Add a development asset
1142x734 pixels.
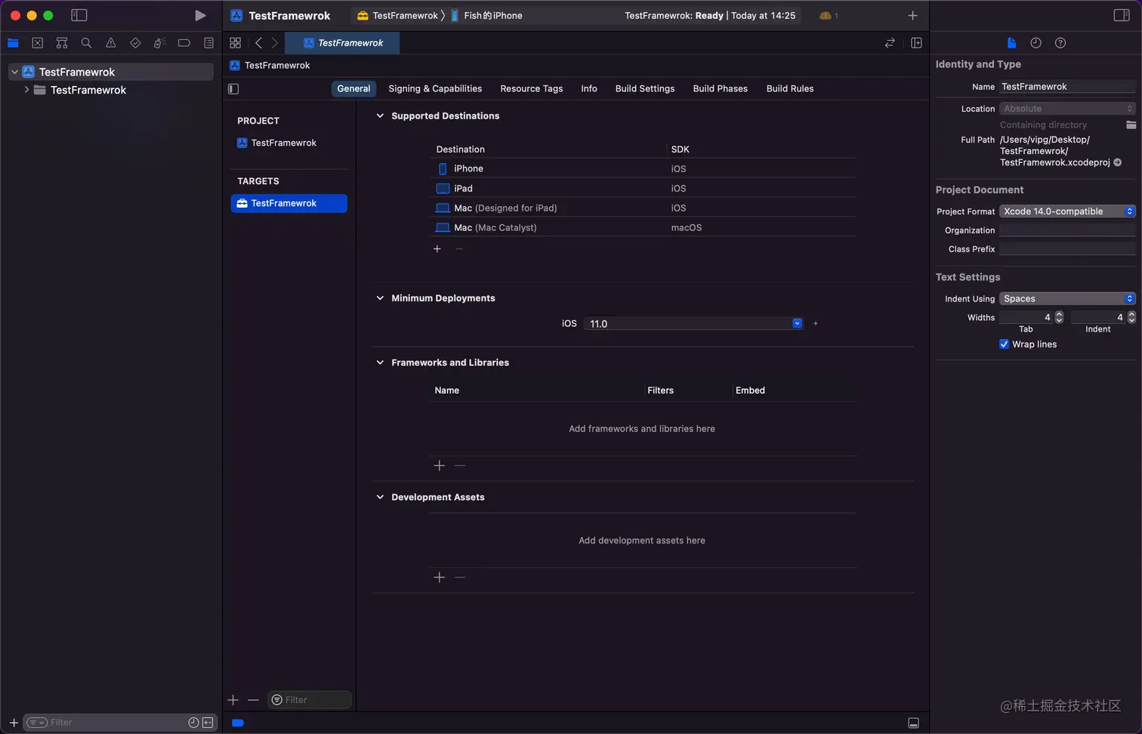coord(440,578)
